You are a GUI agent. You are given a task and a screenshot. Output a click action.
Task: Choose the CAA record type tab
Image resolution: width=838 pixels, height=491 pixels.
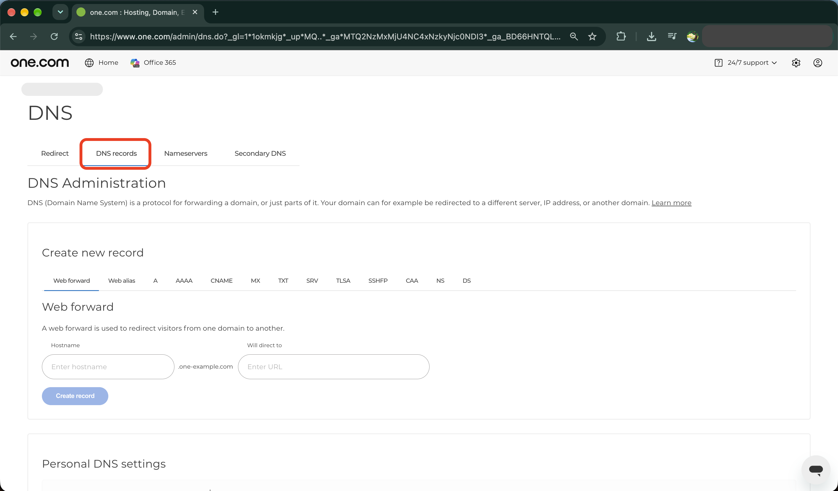coord(412,281)
